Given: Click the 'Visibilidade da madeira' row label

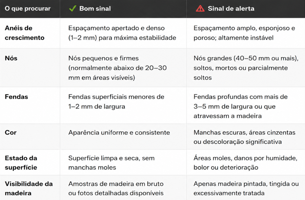Looking at the screenshot, I should [x=29, y=189].
